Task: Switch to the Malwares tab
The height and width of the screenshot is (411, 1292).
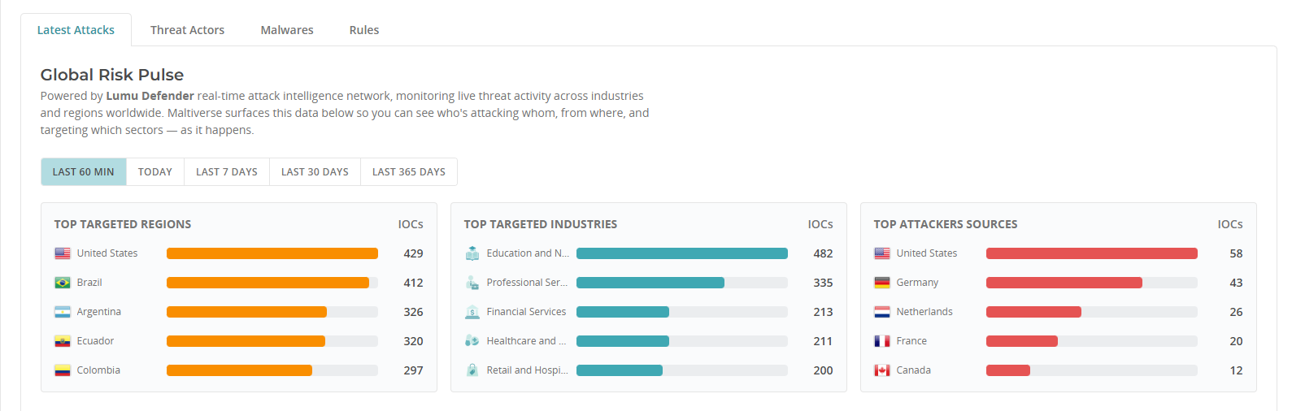Action: pyautogui.click(x=287, y=30)
